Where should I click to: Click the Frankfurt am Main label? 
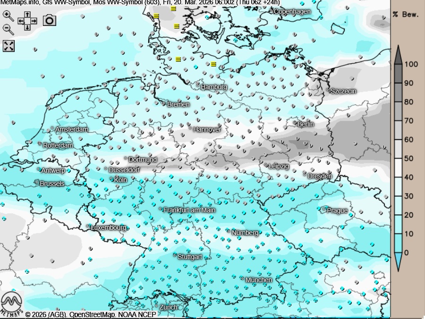[189, 210]
